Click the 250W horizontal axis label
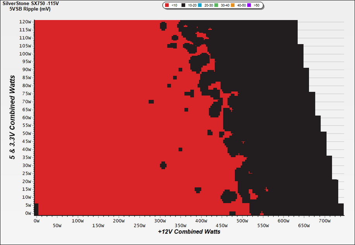 coord(140,226)
